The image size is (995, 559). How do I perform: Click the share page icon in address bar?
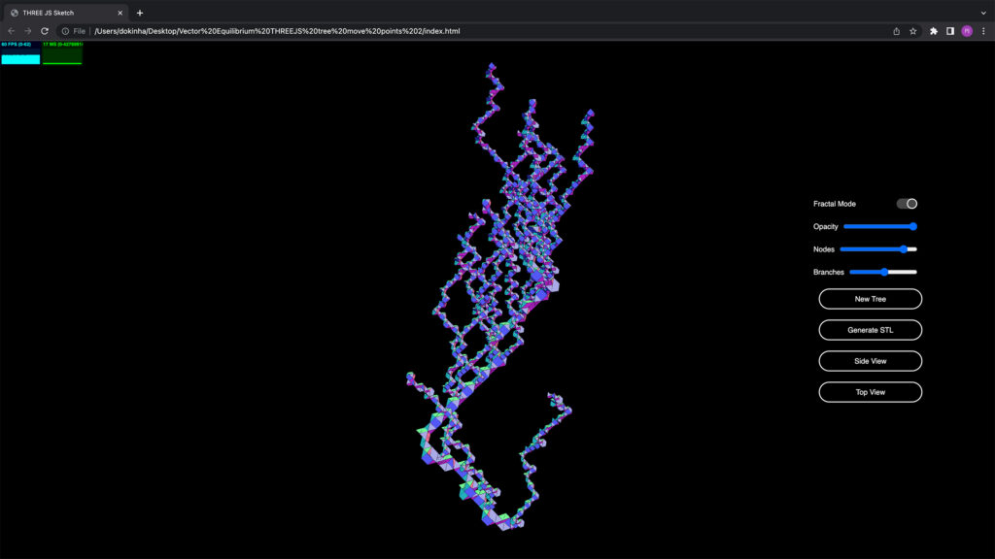896,31
